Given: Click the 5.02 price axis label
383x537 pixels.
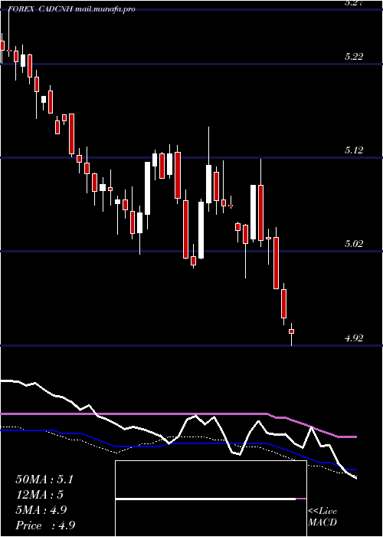Looking at the screenshot, I should [354, 244].
